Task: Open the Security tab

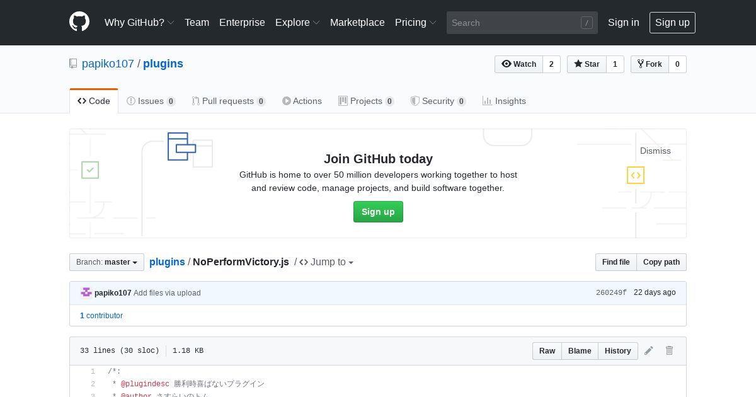Action: click(438, 101)
